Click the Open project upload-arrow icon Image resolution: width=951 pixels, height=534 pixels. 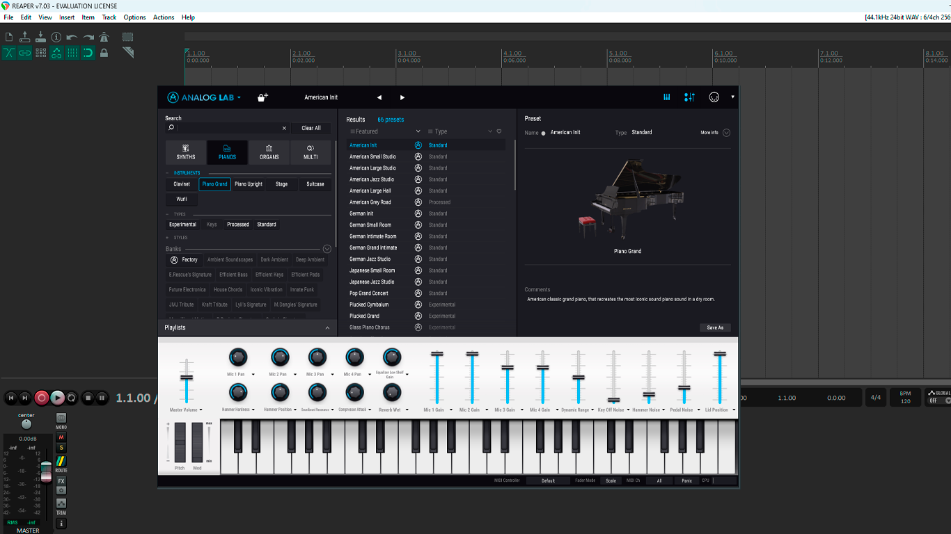25,37
